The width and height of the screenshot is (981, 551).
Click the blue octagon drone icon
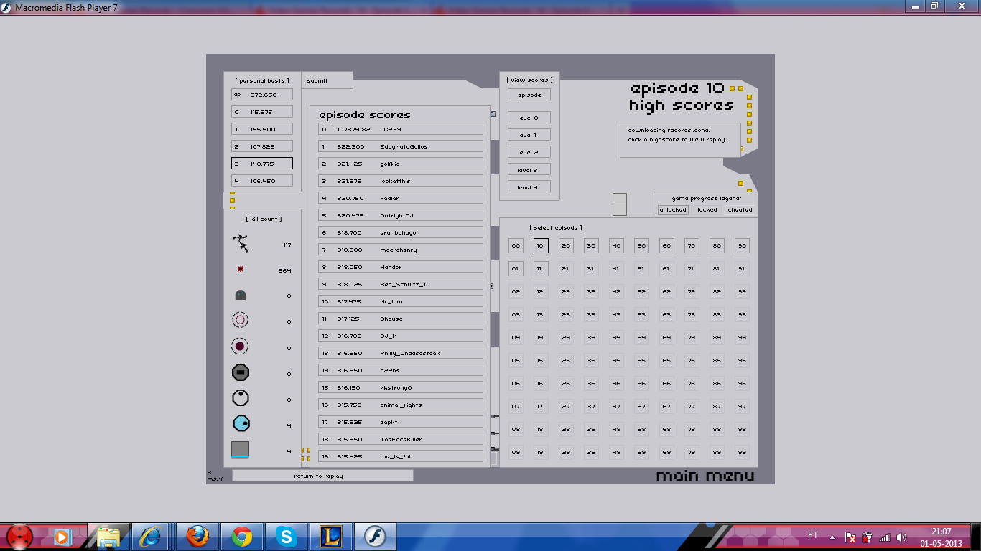click(241, 424)
